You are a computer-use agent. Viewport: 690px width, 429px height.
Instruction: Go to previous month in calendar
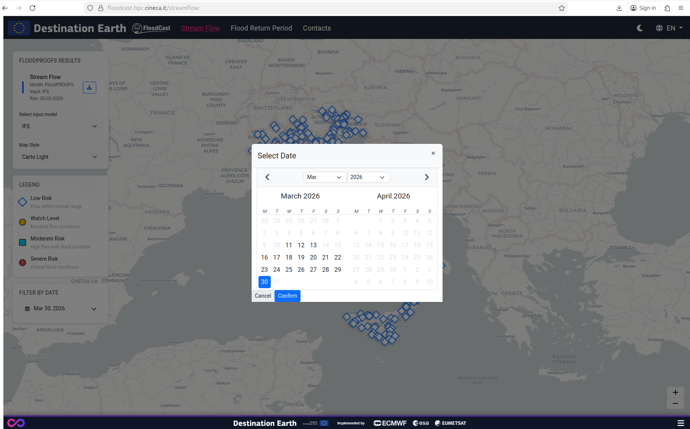[x=267, y=177]
